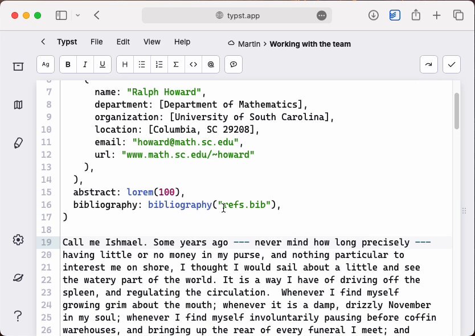
Task: Open the Typst menu
Action: click(67, 42)
